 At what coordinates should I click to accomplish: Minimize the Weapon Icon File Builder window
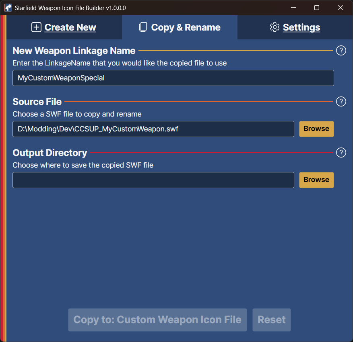point(293,8)
